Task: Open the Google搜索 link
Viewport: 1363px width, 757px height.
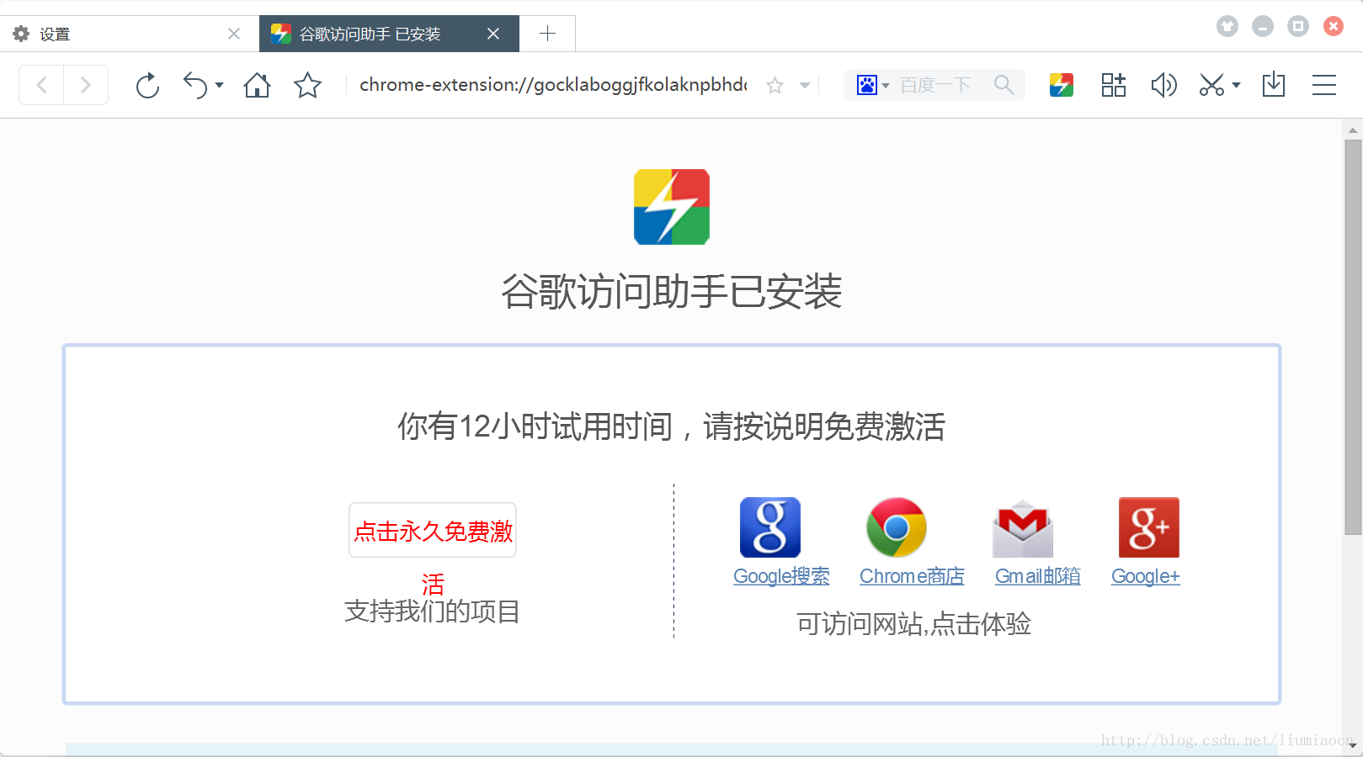Action: coord(781,576)
